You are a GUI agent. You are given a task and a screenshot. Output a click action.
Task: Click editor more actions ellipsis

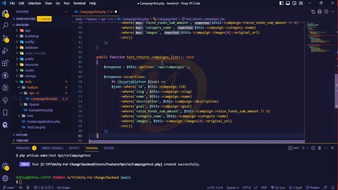tap(333, 12)
